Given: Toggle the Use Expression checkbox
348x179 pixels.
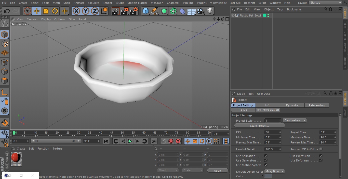Looking at the screenshot, I should tap(321, 156).
